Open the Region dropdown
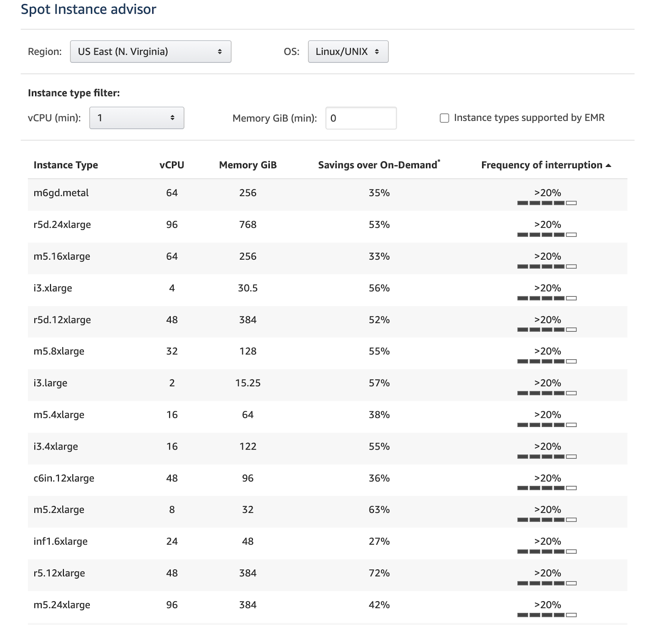646x625 pixels. tap(150, 52)
